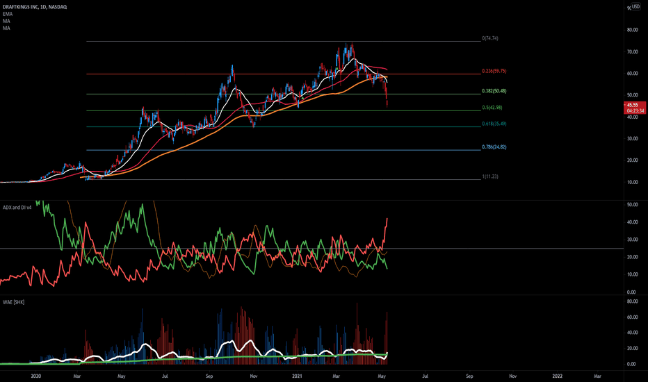Click 2021 on the time axis
The height and width of the screenshot is (382, 648).
coord(297,376)
